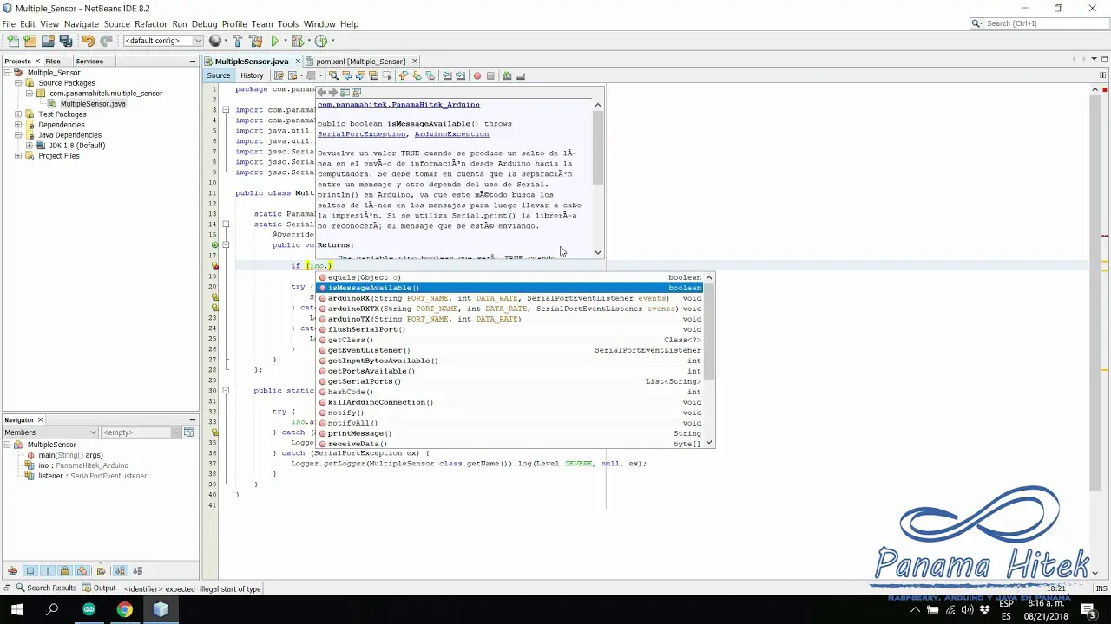
Task: Build the project with the hammer icon
Action: (x=237, y=40)
